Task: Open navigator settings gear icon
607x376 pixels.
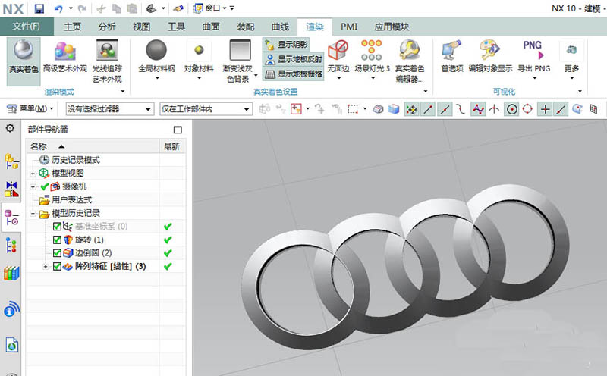Action: 10,128
